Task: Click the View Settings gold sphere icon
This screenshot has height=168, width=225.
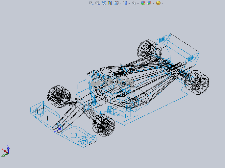Action: 158,3
